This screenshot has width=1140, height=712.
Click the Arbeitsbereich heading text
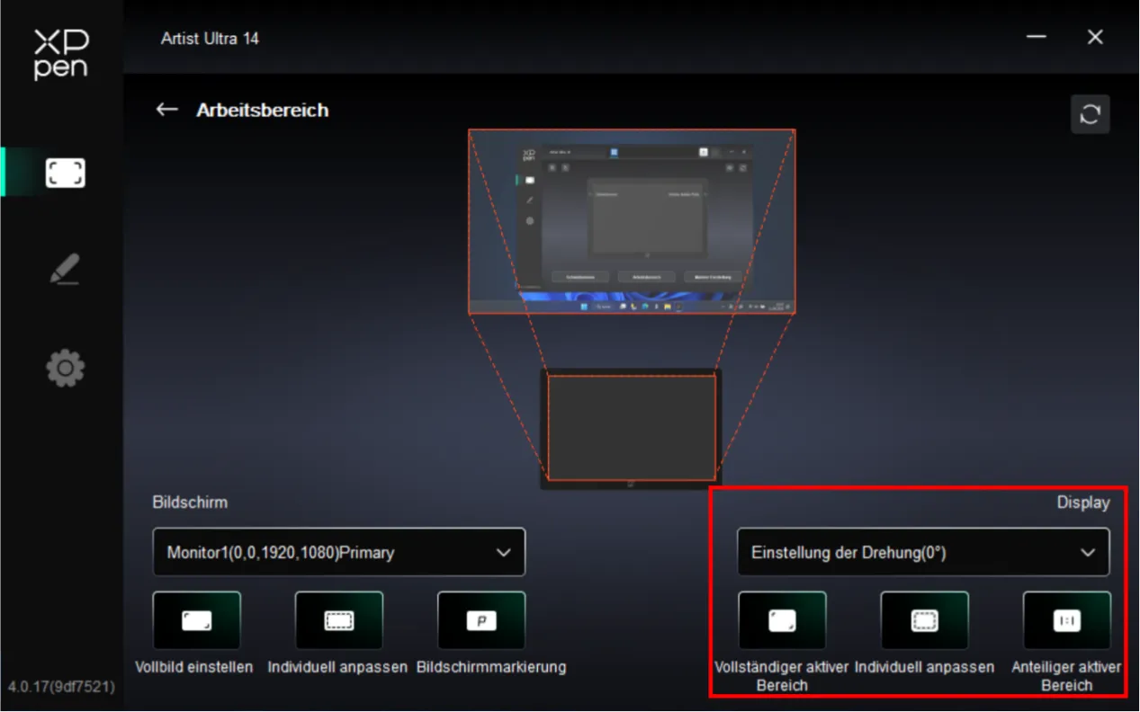pos(263,111)
